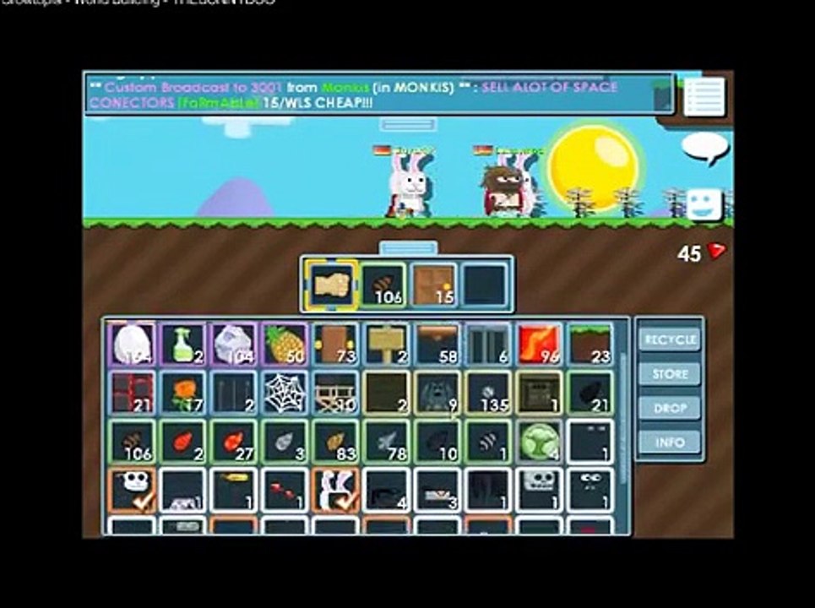Viewport: 815px width, 608px height.
Task: Select the orange rose stack of 17
Action: 183,393
